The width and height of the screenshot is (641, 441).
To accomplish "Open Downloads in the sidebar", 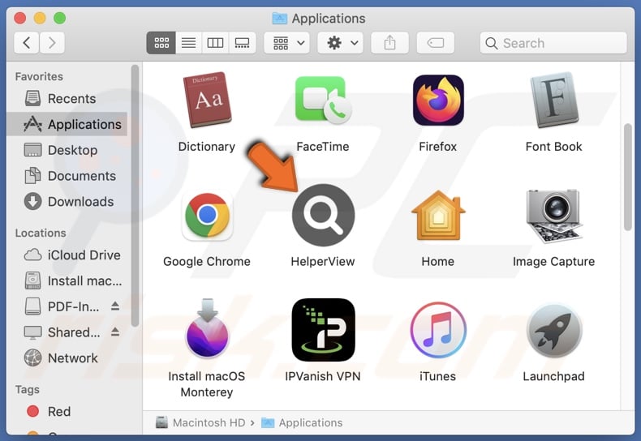I will 67,202.
